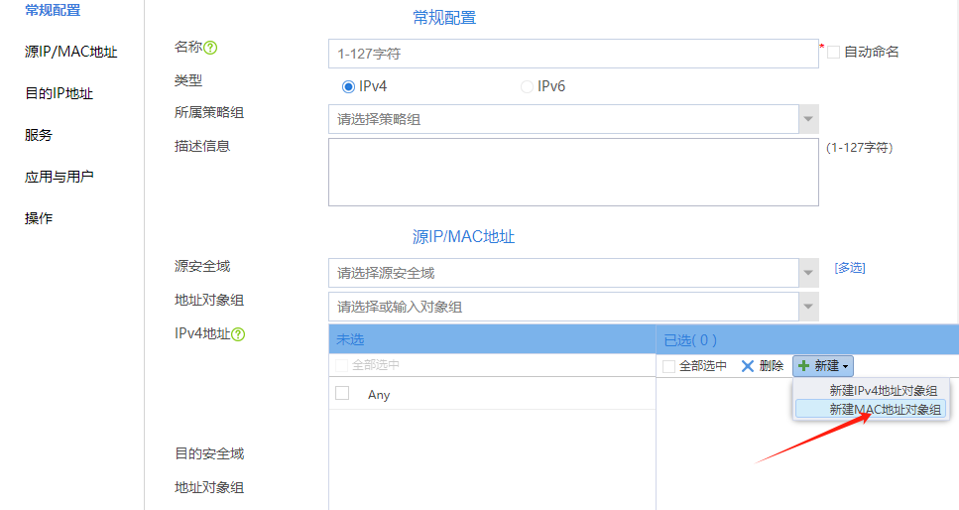Select the IPv4 radio button

click(348, 86)
